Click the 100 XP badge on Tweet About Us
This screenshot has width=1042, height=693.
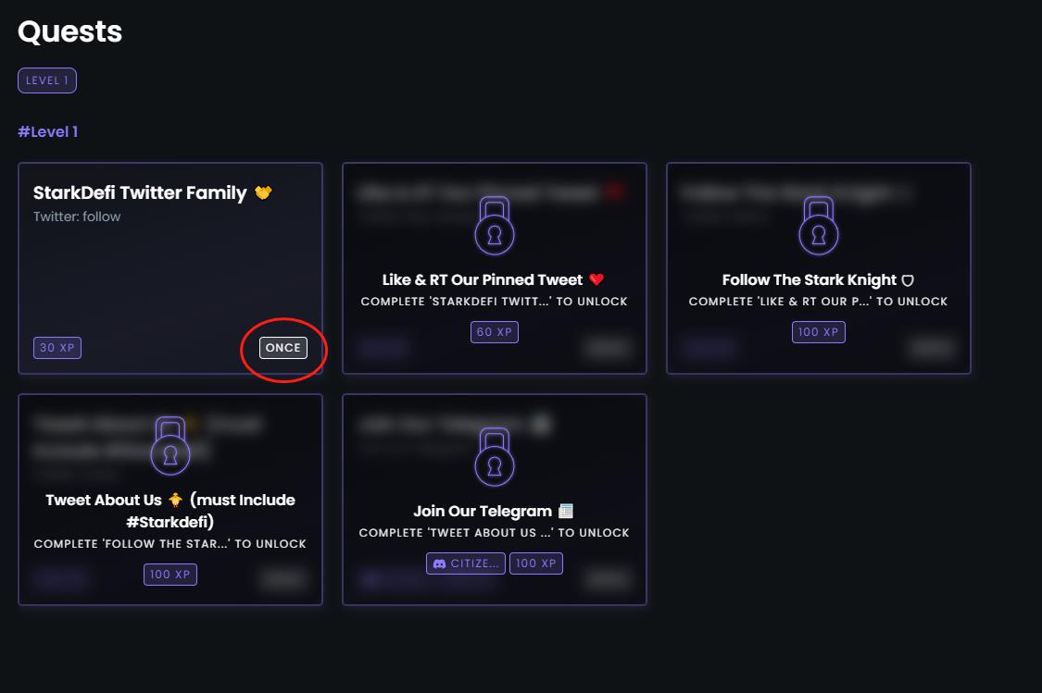click(x=170, y=574)
